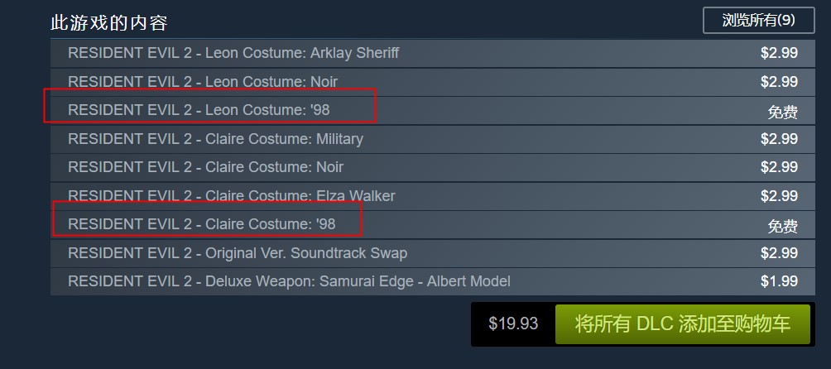Click the $19.93 total price label
The height and width of the screenshot is (369, 831).
pos(513,323)
